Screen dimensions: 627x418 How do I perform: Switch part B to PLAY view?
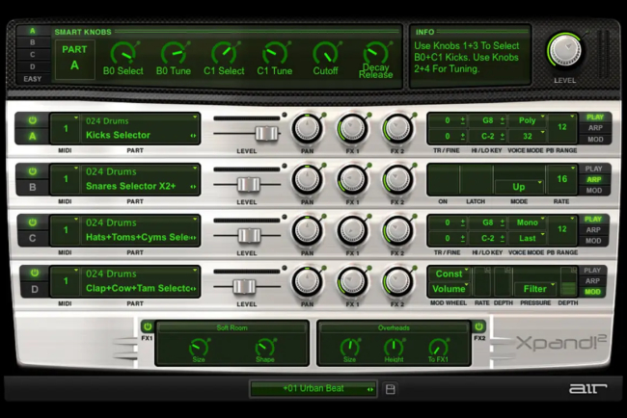[x=594, y=169]
